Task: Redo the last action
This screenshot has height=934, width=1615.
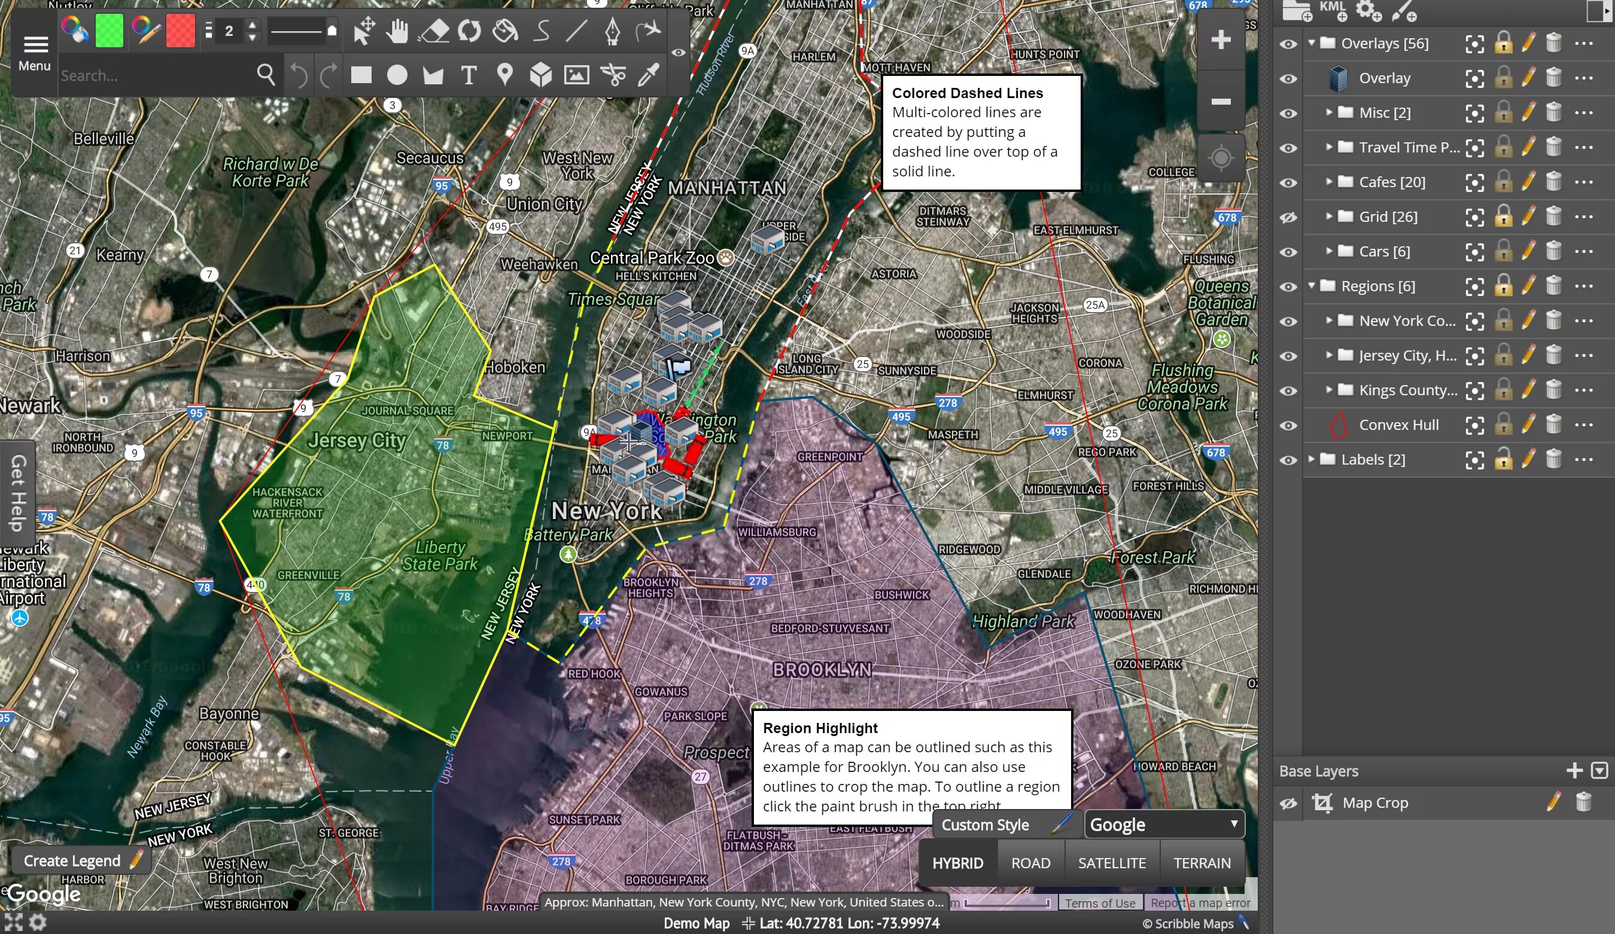Action: pyautogui.click(x=327, y=75)
